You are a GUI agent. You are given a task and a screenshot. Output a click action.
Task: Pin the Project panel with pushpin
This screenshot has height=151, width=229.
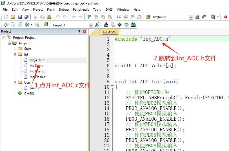pos(79,31)
